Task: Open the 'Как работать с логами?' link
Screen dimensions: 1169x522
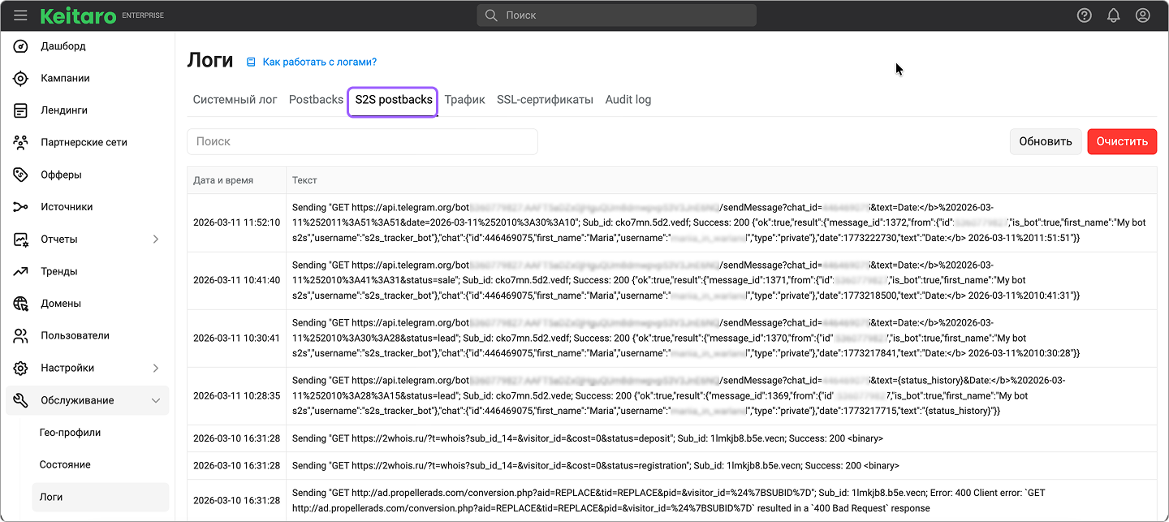Action: point(319,62)
